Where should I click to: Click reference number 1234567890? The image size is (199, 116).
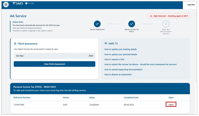19,105
